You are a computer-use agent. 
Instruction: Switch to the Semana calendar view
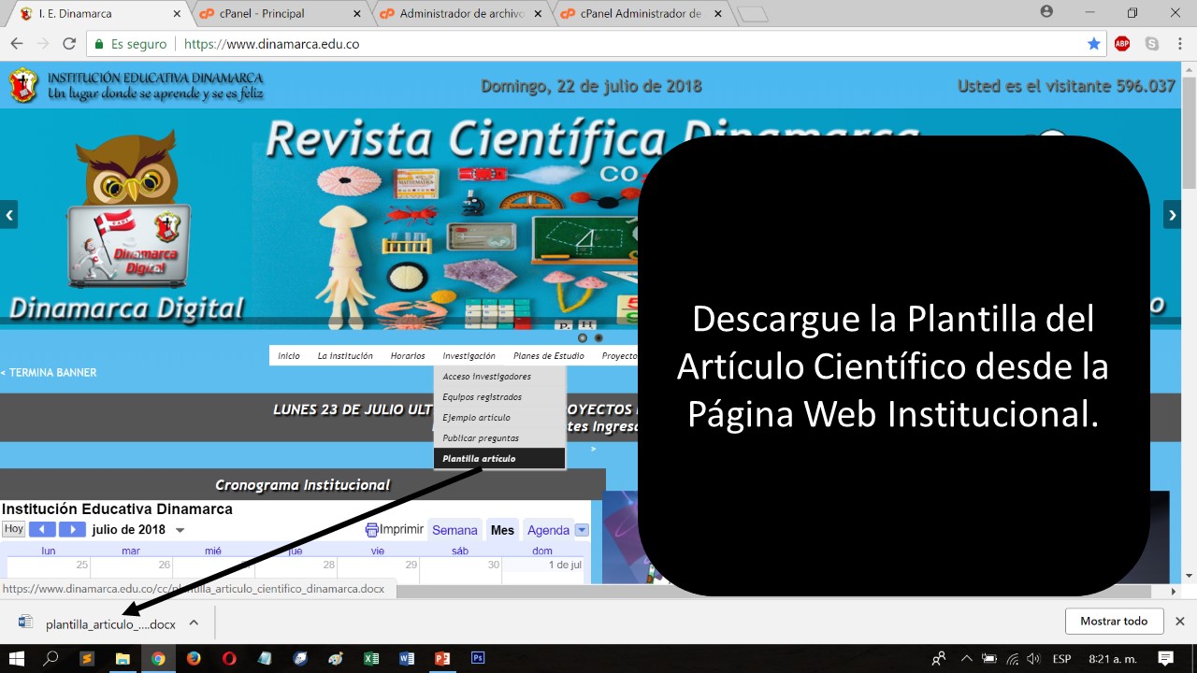coord(454,530)
